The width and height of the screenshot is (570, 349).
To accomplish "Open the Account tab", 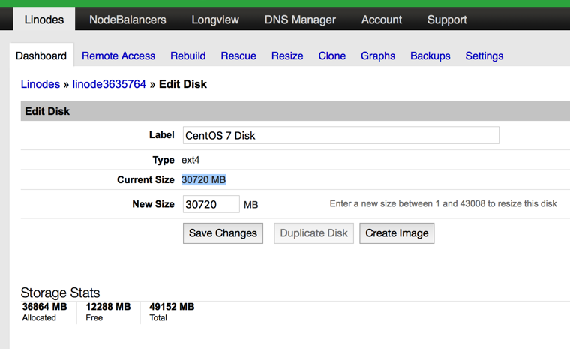I will click(382, 20).
